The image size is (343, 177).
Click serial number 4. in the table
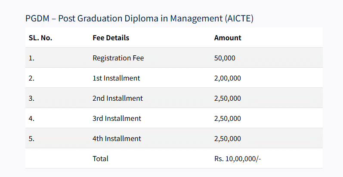[x=31, y=118]
